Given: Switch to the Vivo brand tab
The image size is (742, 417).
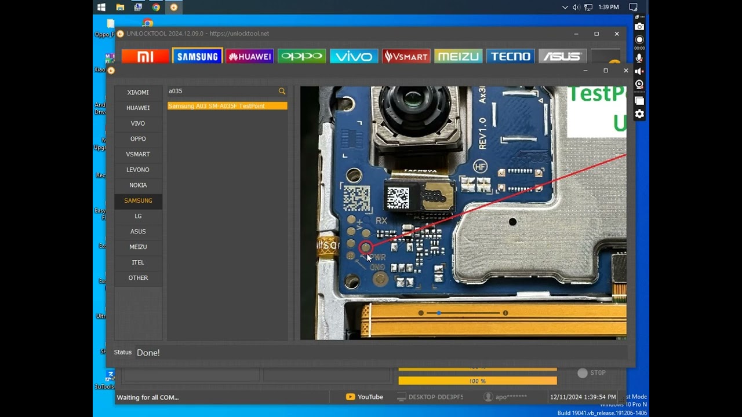Looking at the screenshot, I should click(x=354, y=56).
